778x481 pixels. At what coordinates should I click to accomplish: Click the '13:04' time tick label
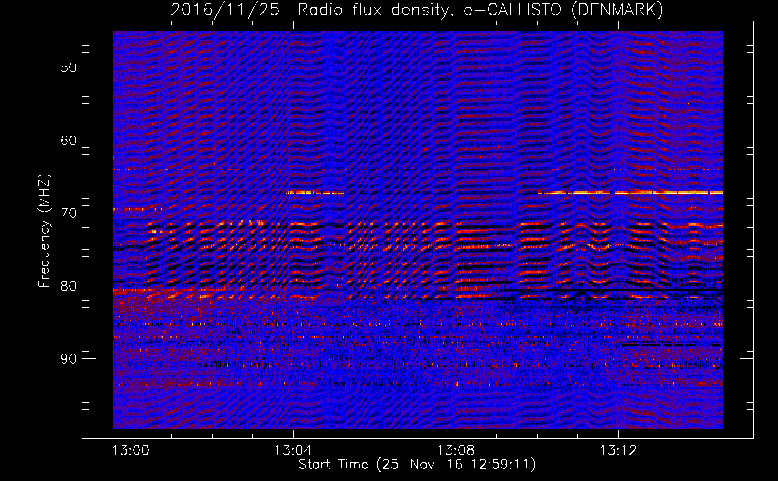tap(293, 451)
